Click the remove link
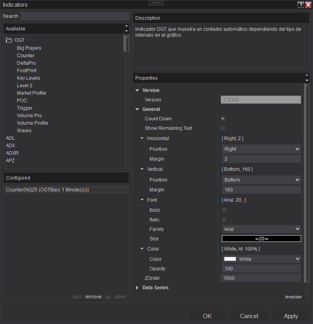 tap(93, 297)
